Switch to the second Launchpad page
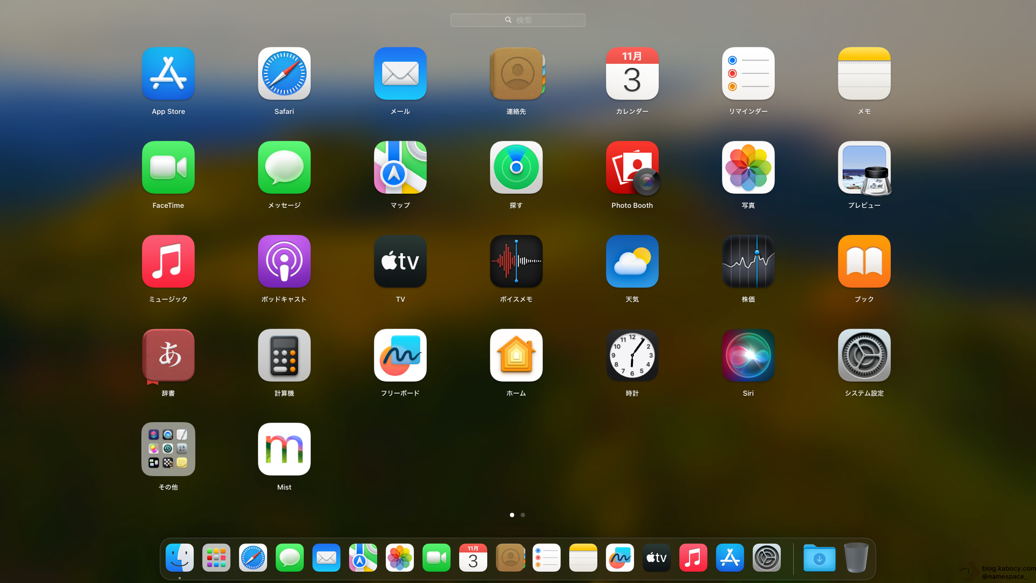Viewport: 1036px width, 583px height. click(x=522, y=515)
